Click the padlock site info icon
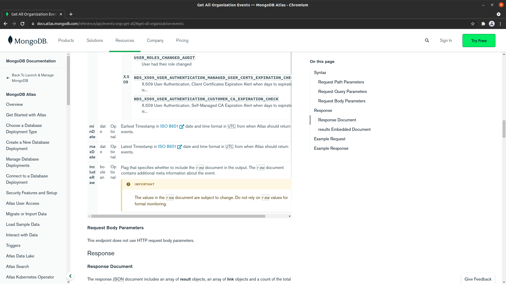The height and width of the screenshot is (284, 506). [x=33, y=24]
